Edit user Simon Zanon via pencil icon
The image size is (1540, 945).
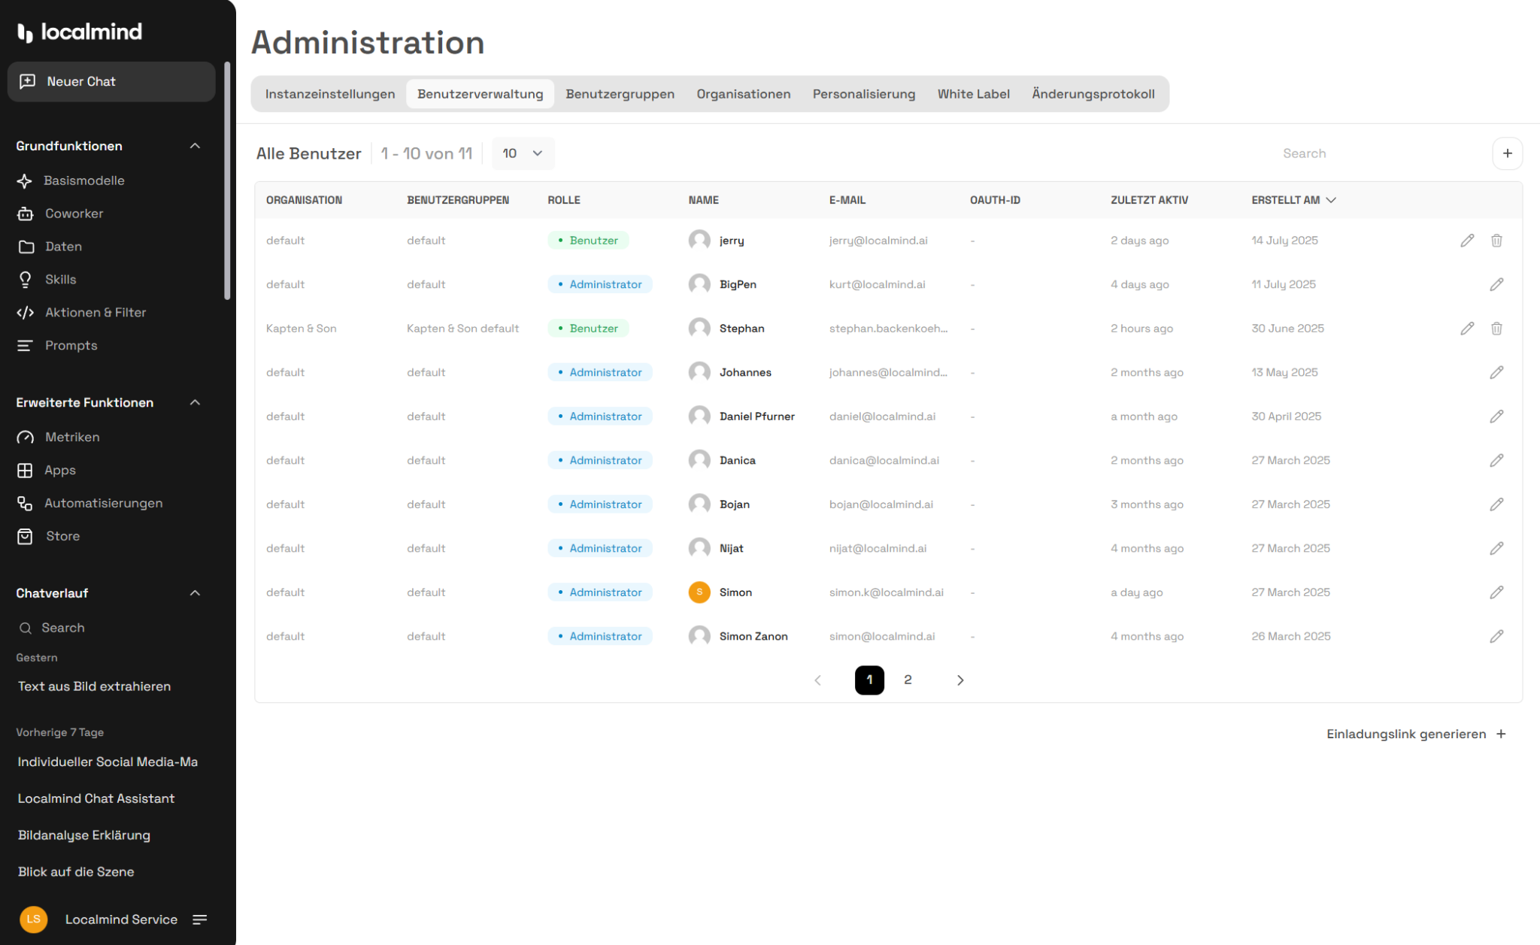coord(1496,636)
